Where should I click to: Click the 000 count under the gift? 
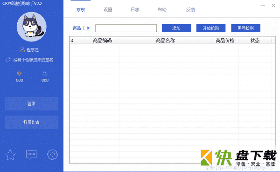pos(45,81)
